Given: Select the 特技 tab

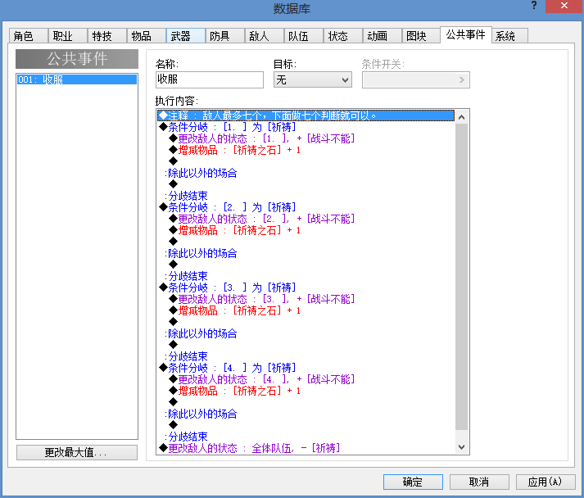Looking at the screenshot, I should point(107,36).
